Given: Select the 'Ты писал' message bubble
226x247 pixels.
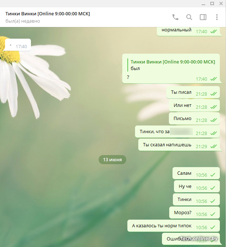Looking at the screenshot, I should pyautogui.click(x=181, y=93).
